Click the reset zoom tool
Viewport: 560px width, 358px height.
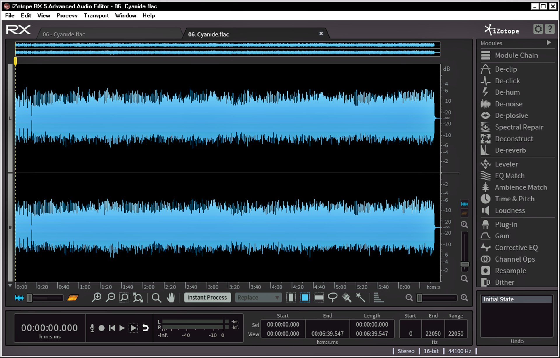click(x=138, y=298)
